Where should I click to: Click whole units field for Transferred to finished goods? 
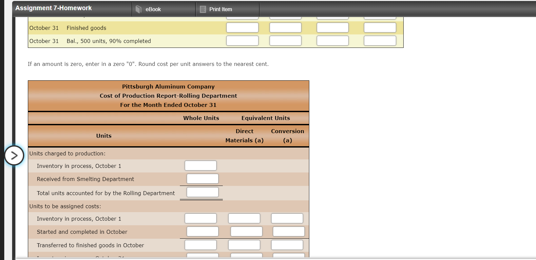point(201,245)
